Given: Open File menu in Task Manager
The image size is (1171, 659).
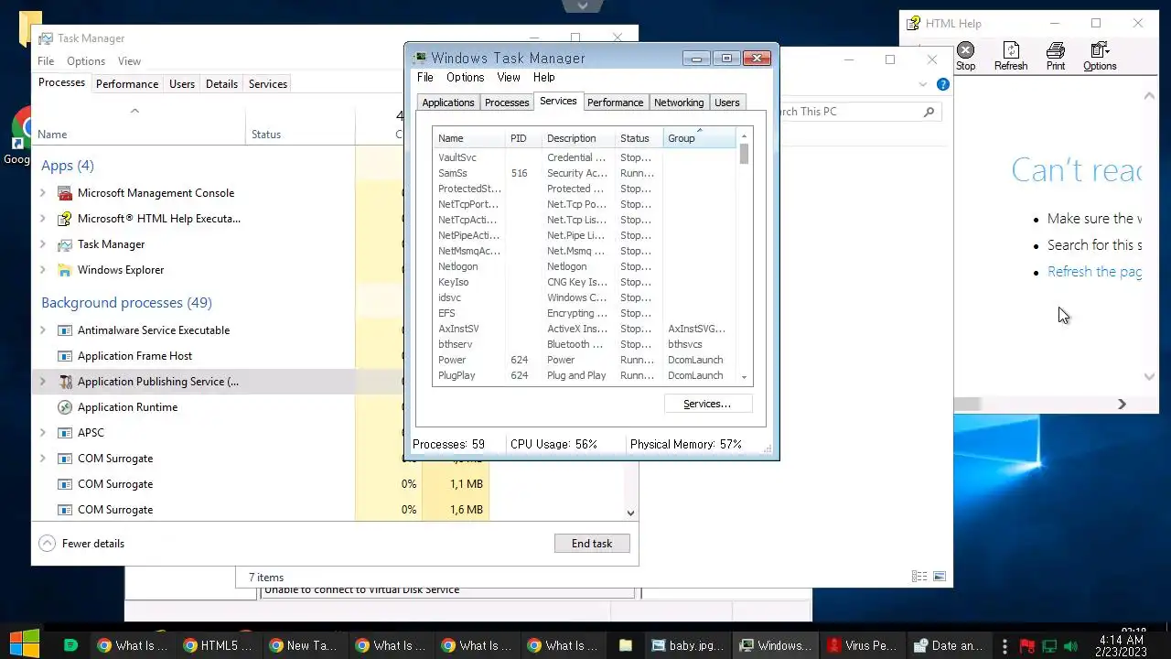Looking at the screenshot, I should pyautogui.click(x=46, y=61).
